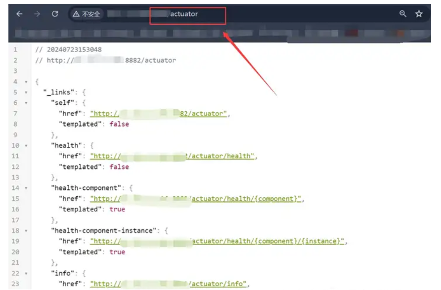Select the "info" key text
This screenshot has height=290, width=441.
pos(63,273)
